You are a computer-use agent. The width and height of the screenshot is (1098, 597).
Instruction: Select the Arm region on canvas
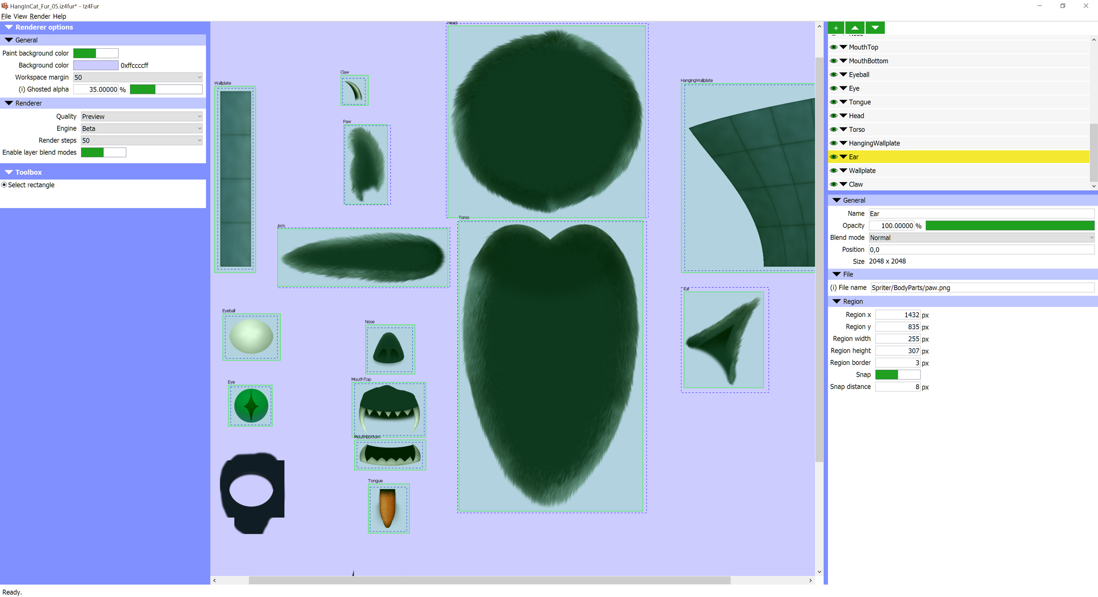[x=364, y=258]
